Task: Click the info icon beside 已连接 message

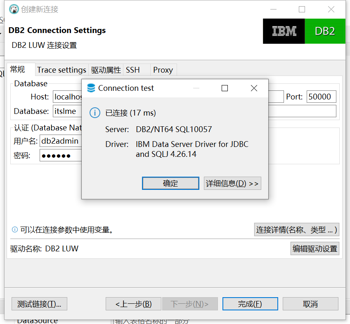Action: pos(95,113)
